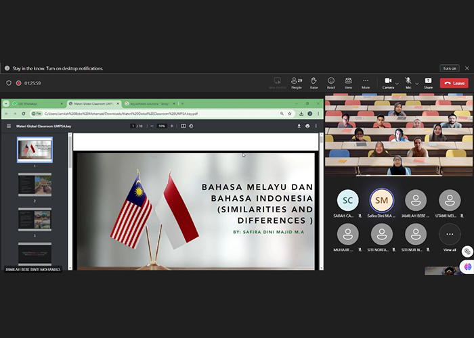Click the pop-out overlay icon above Copilot

click(x=467, y=251)
